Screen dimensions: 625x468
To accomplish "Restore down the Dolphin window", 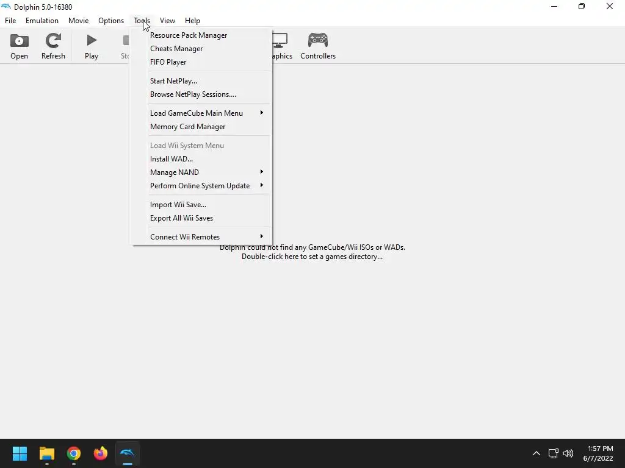I will (582, 6).
